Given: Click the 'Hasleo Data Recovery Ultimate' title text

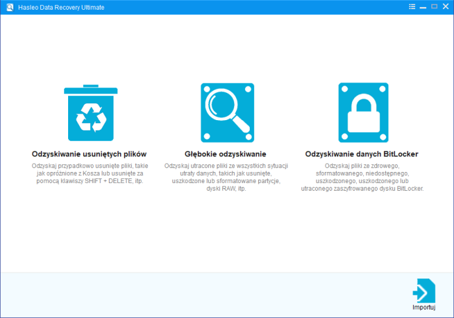Looking at the screenshot, I should [x=61, y=6].
